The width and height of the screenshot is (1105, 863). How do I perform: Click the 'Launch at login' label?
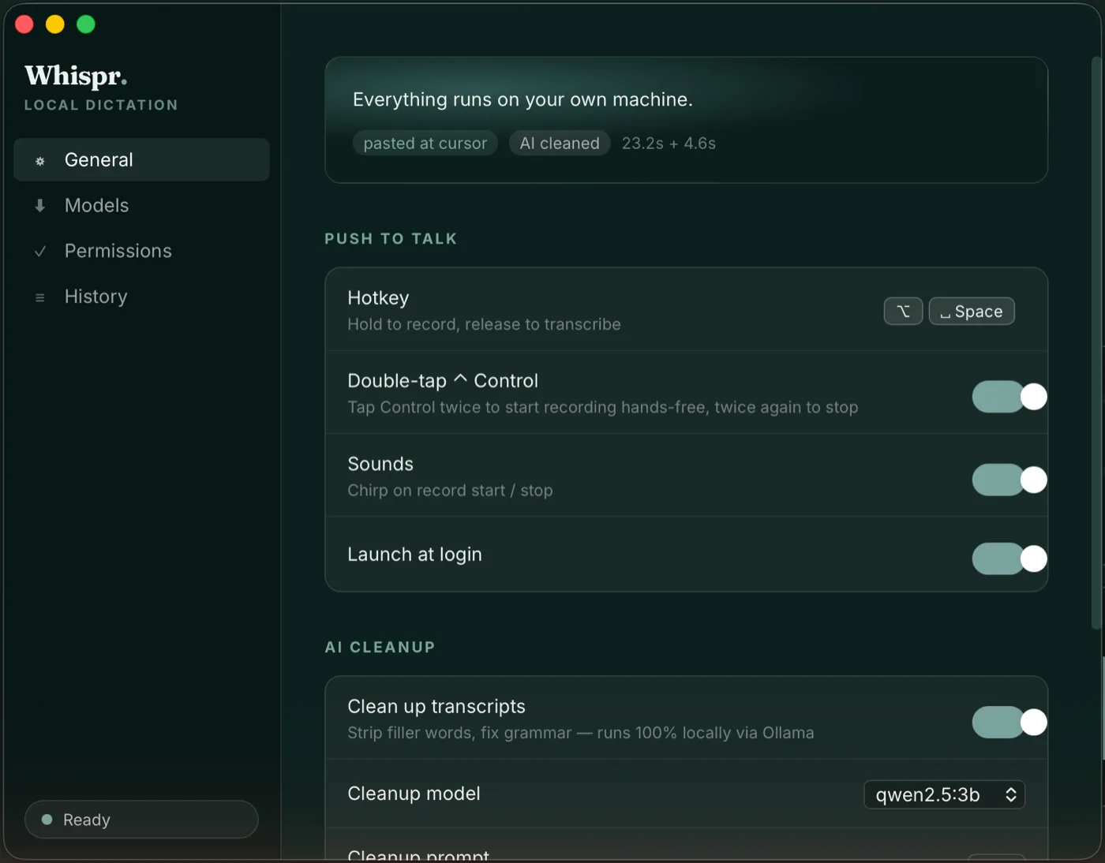(414, 555)
